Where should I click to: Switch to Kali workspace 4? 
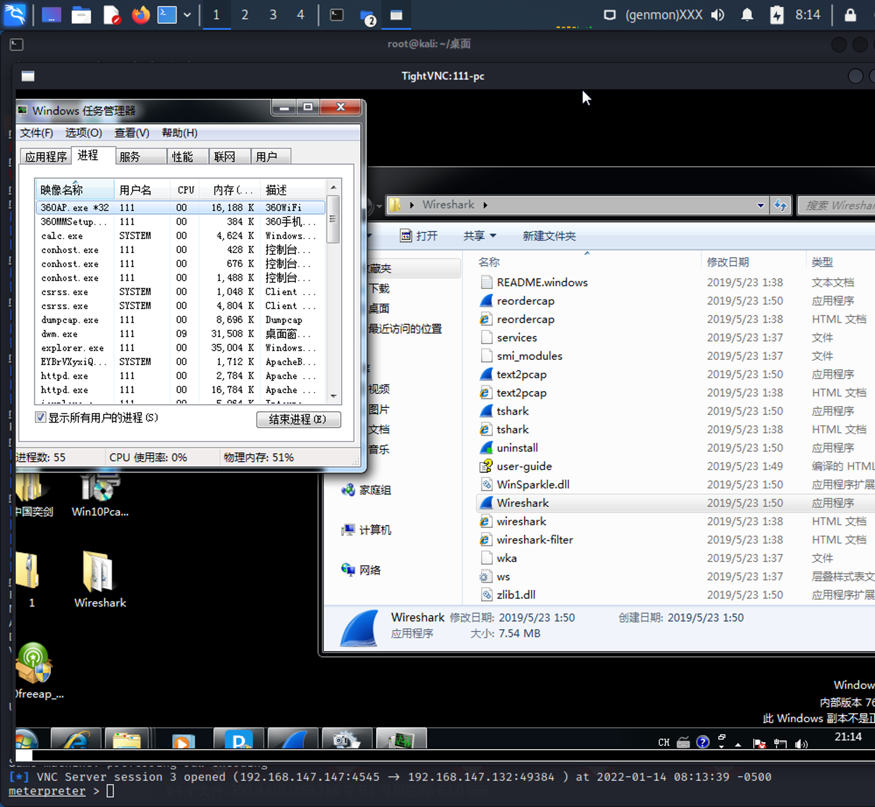coord(301,15)
